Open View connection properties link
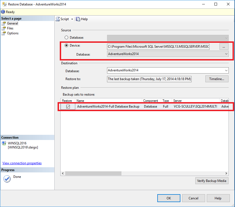This screenshot has height=207, width=235. coord(22,163)
